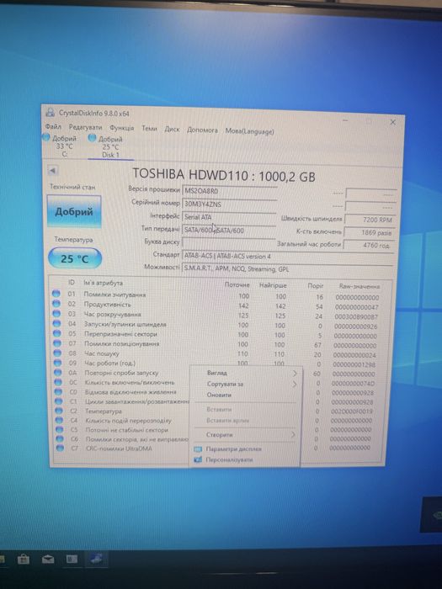Image resolution: width=442 pixels, height=589 pixels.
Task: Click the CrystalDiskInfo taskbar icon
Action: point(97,559)
